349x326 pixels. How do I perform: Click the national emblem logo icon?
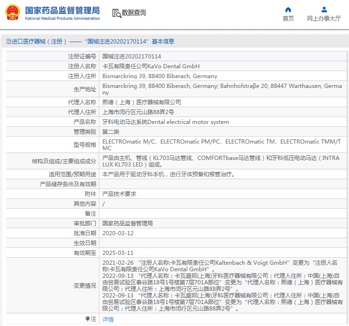[x=13, y=13]
